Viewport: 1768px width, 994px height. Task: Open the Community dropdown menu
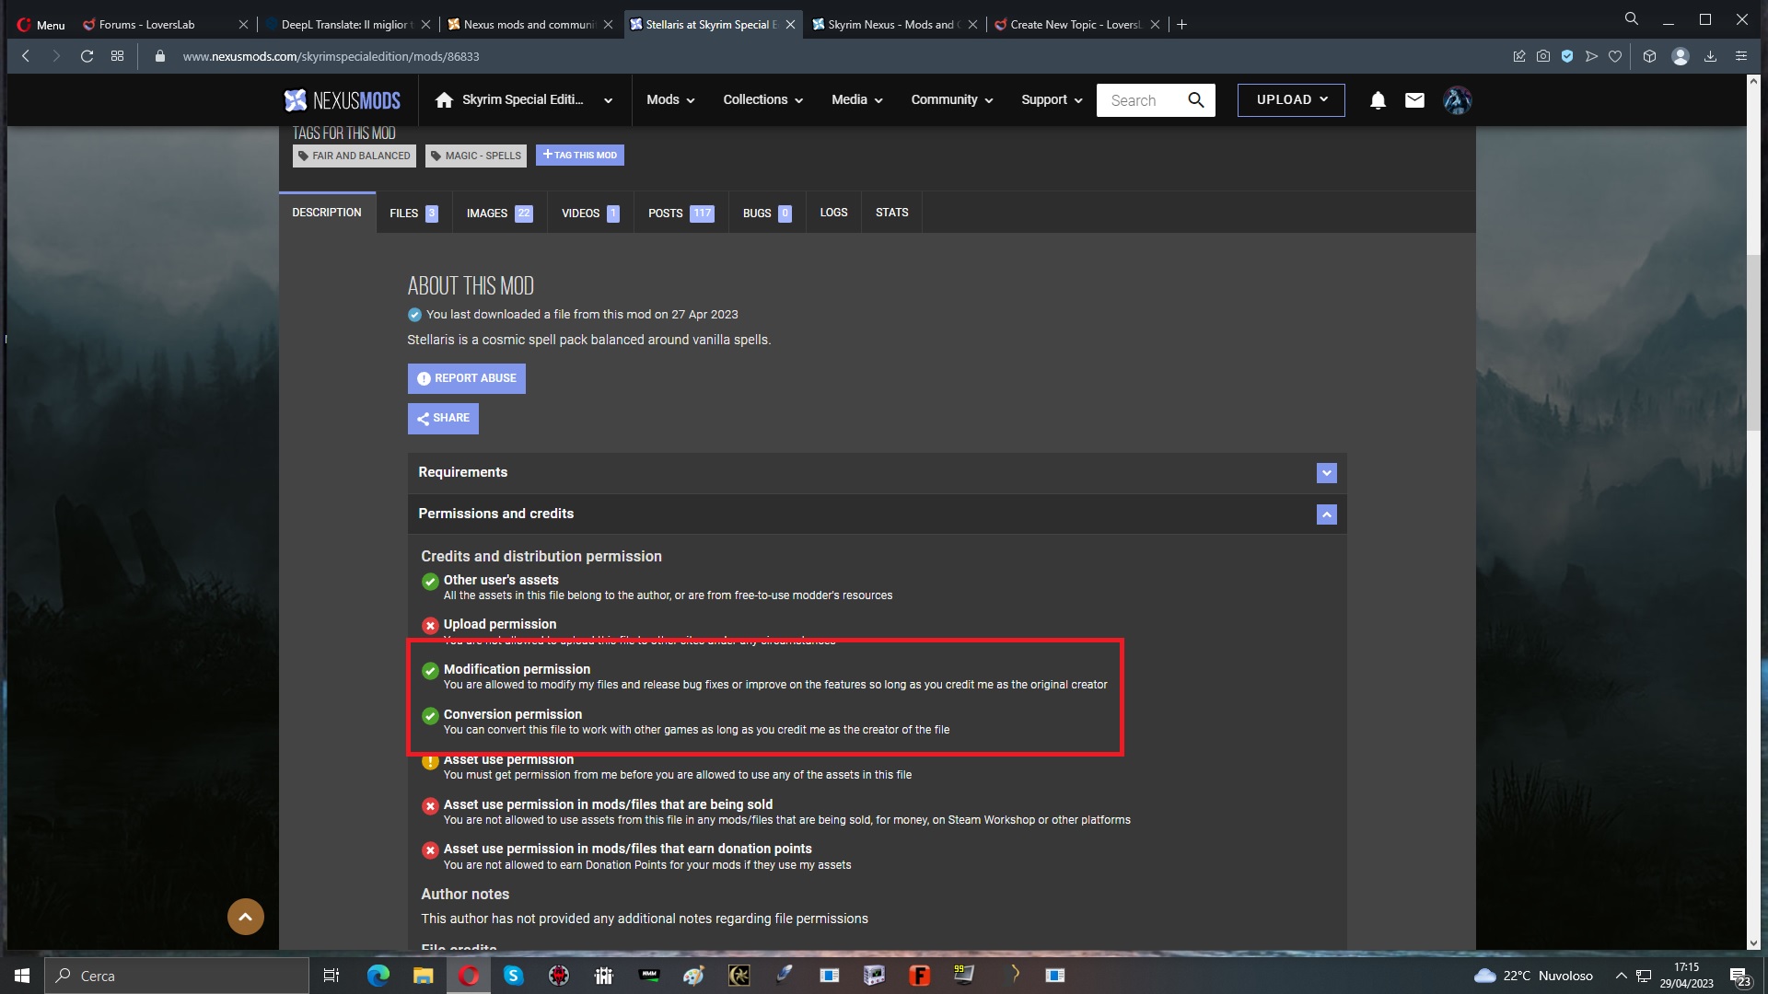click(x=951, y=100)
